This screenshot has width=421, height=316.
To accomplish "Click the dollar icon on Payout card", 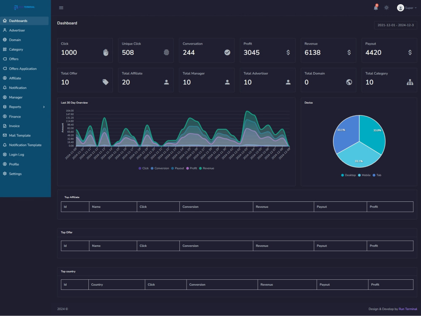I will [x=410, y=52].
